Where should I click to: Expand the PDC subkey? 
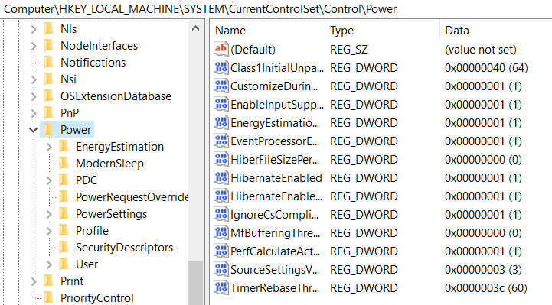coord(49,180)
